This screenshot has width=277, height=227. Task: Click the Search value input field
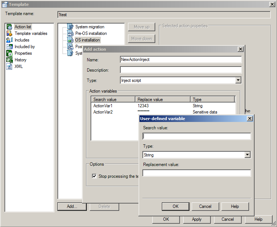pos(196,136)
